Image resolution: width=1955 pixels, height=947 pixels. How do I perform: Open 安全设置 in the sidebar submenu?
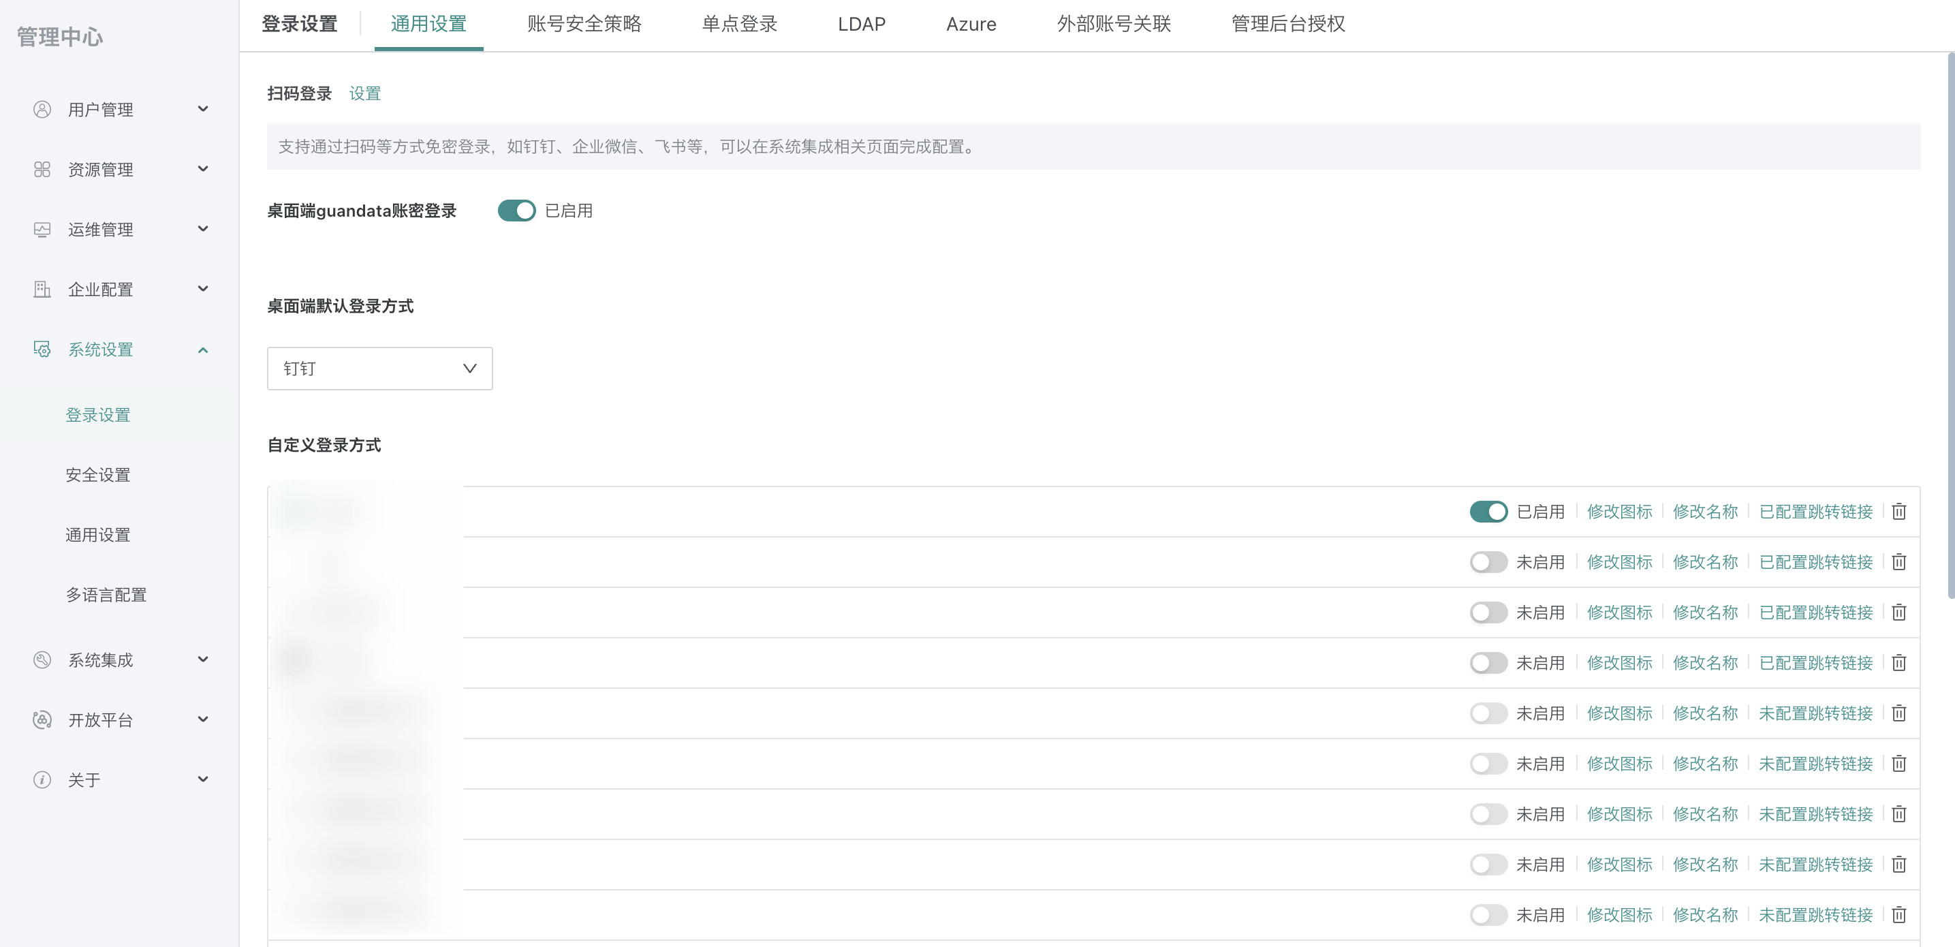click(98, 475)
